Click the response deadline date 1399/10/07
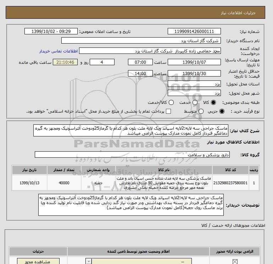Viewport: 273px width, 264px height. click(x=194, y=62)
